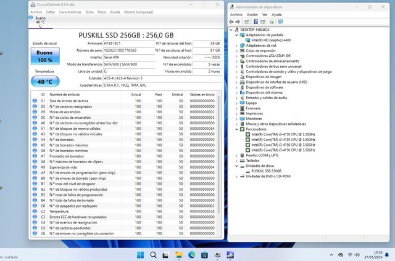This screenshot has height=261, width=395.
Task: Open Archivo menu in CrystalDiskInfo
Action: (x=36, y=12)
